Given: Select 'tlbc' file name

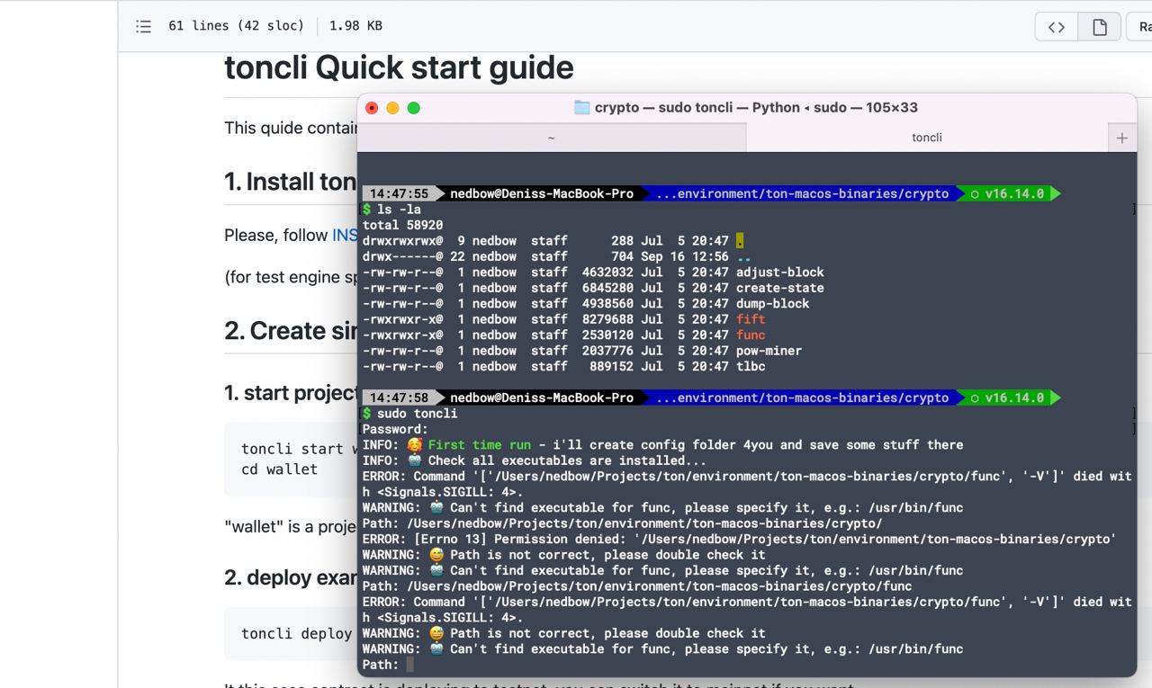Looking at the screenshot, I should coord(751,366).
